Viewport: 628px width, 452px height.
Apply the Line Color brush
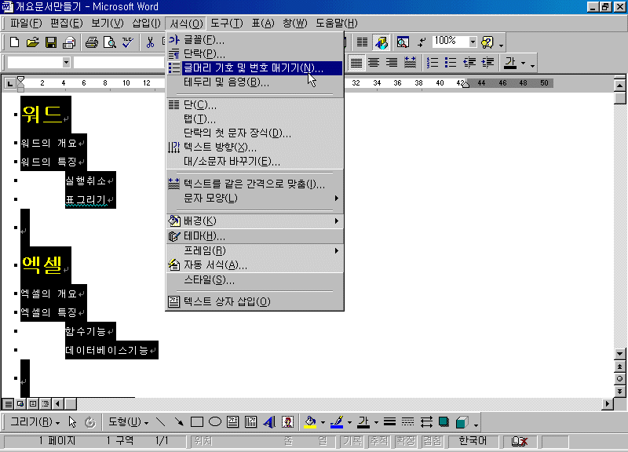click(338, 422)
